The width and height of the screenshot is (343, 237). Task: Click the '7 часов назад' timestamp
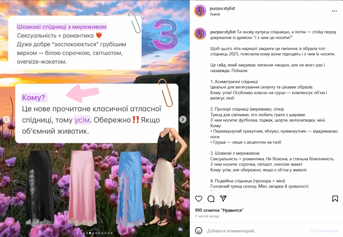click(x=207, y=216)
